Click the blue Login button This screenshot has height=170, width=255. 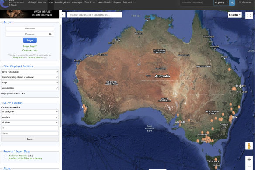click(30, 40)
